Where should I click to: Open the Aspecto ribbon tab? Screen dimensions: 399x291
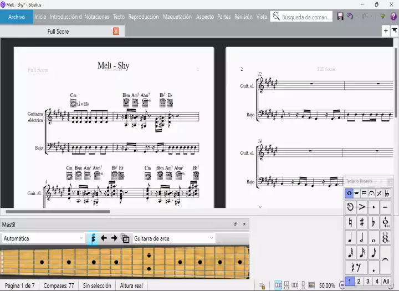tap(205, 17)
